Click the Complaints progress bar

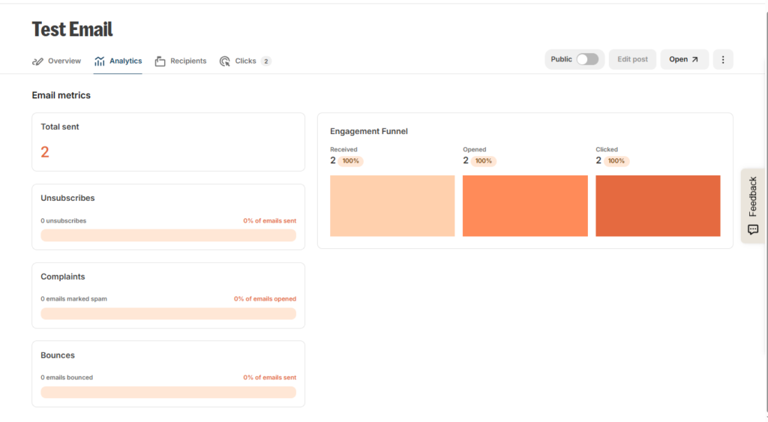coord(169,314)
